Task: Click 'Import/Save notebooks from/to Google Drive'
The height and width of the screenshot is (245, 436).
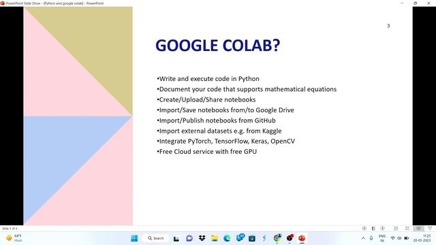Action: point(225,110)
